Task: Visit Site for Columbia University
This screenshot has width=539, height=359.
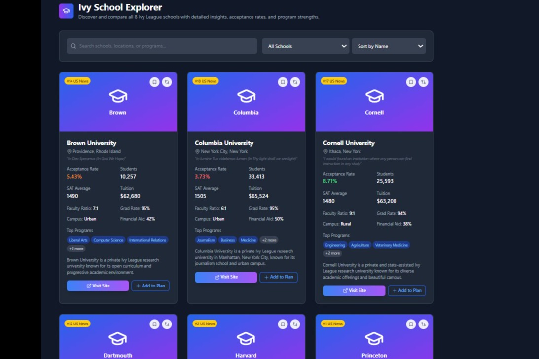Action: click(x=226, y=277)
